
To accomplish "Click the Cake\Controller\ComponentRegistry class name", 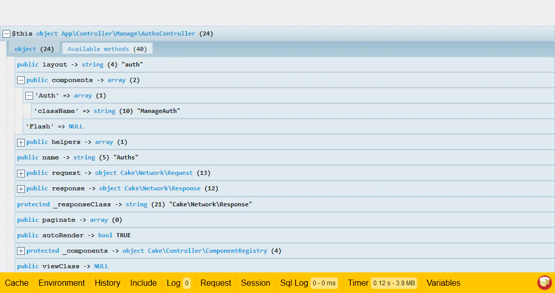I will click(x=207, y=251).
